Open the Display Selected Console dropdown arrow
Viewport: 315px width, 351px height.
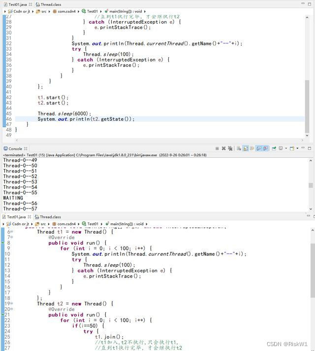[x=286, y=148]
